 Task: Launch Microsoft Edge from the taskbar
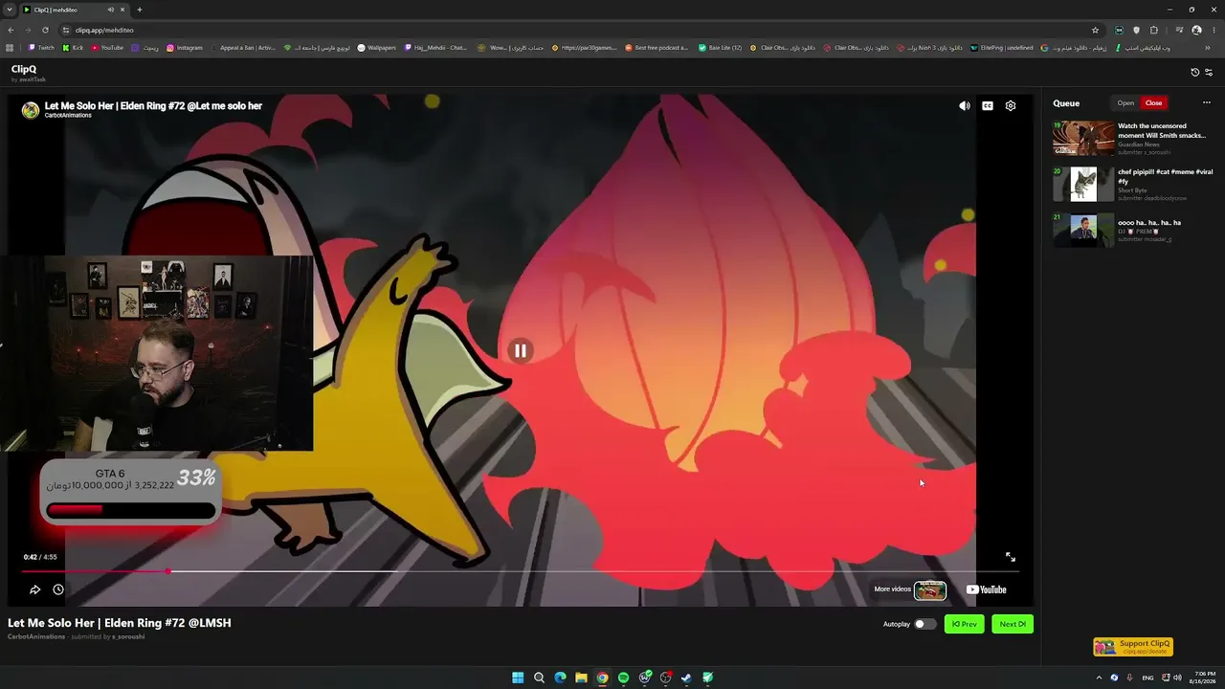pos(560,678)
